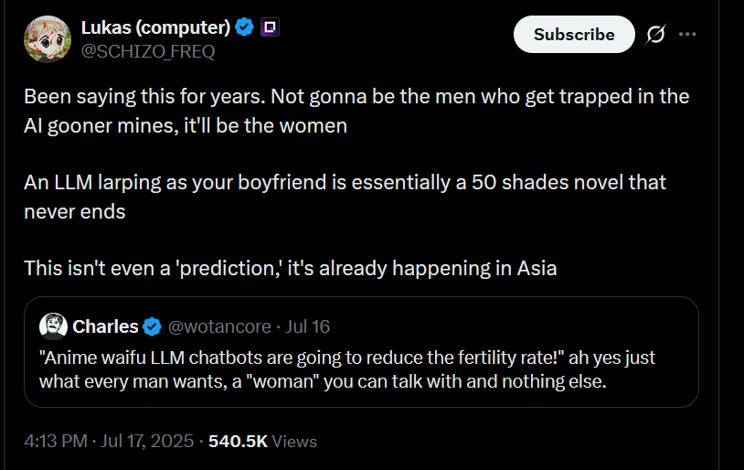Visit the @SCHIZO_FREQ handle link
Image resolution: width=744 pixels, height=470 pixels.
click(148, 51)
